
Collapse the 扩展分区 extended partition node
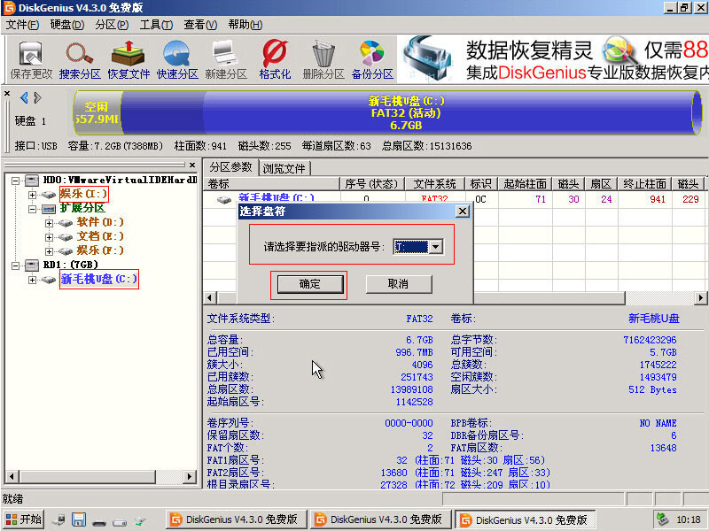click(x=32, y=209)
